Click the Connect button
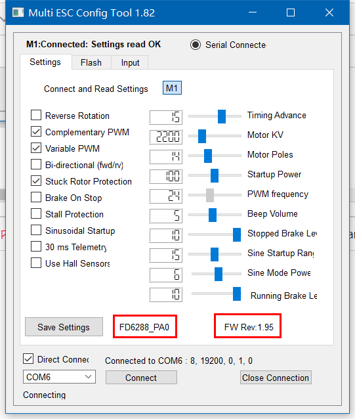Image resolution: width=355 pixels, height=419 pixels. (141, 378)
